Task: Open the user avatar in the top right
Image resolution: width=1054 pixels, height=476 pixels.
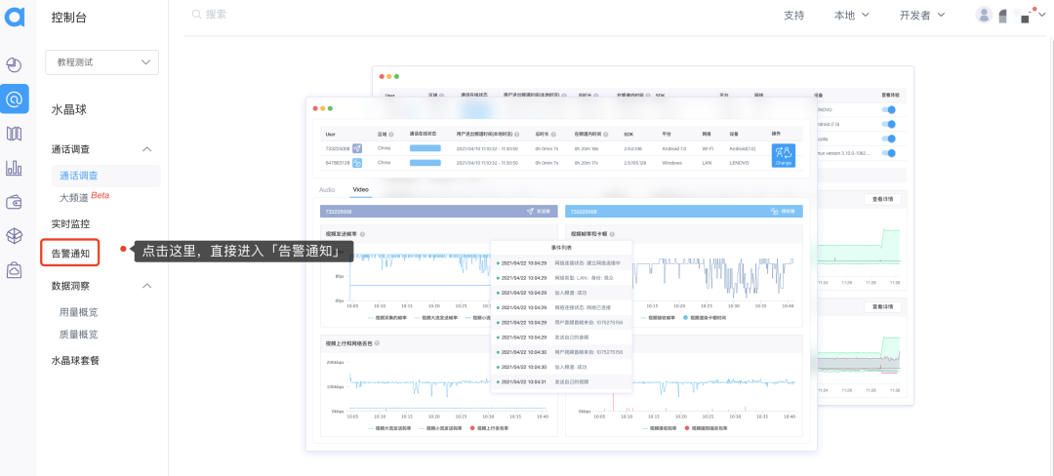Action: (x=984, y=15)
